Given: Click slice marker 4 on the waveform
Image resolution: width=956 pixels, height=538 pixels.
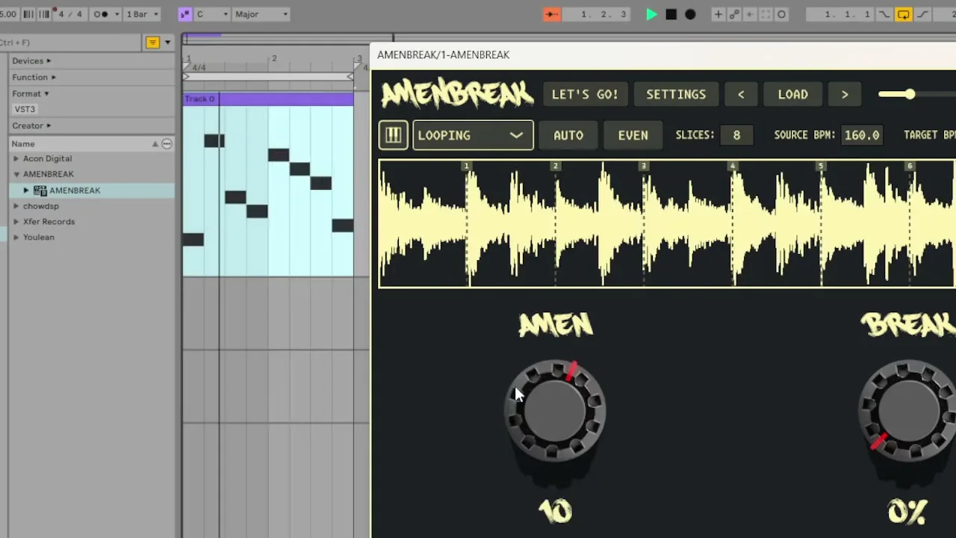Looking at the screenshot, I should tap(733, 167).
